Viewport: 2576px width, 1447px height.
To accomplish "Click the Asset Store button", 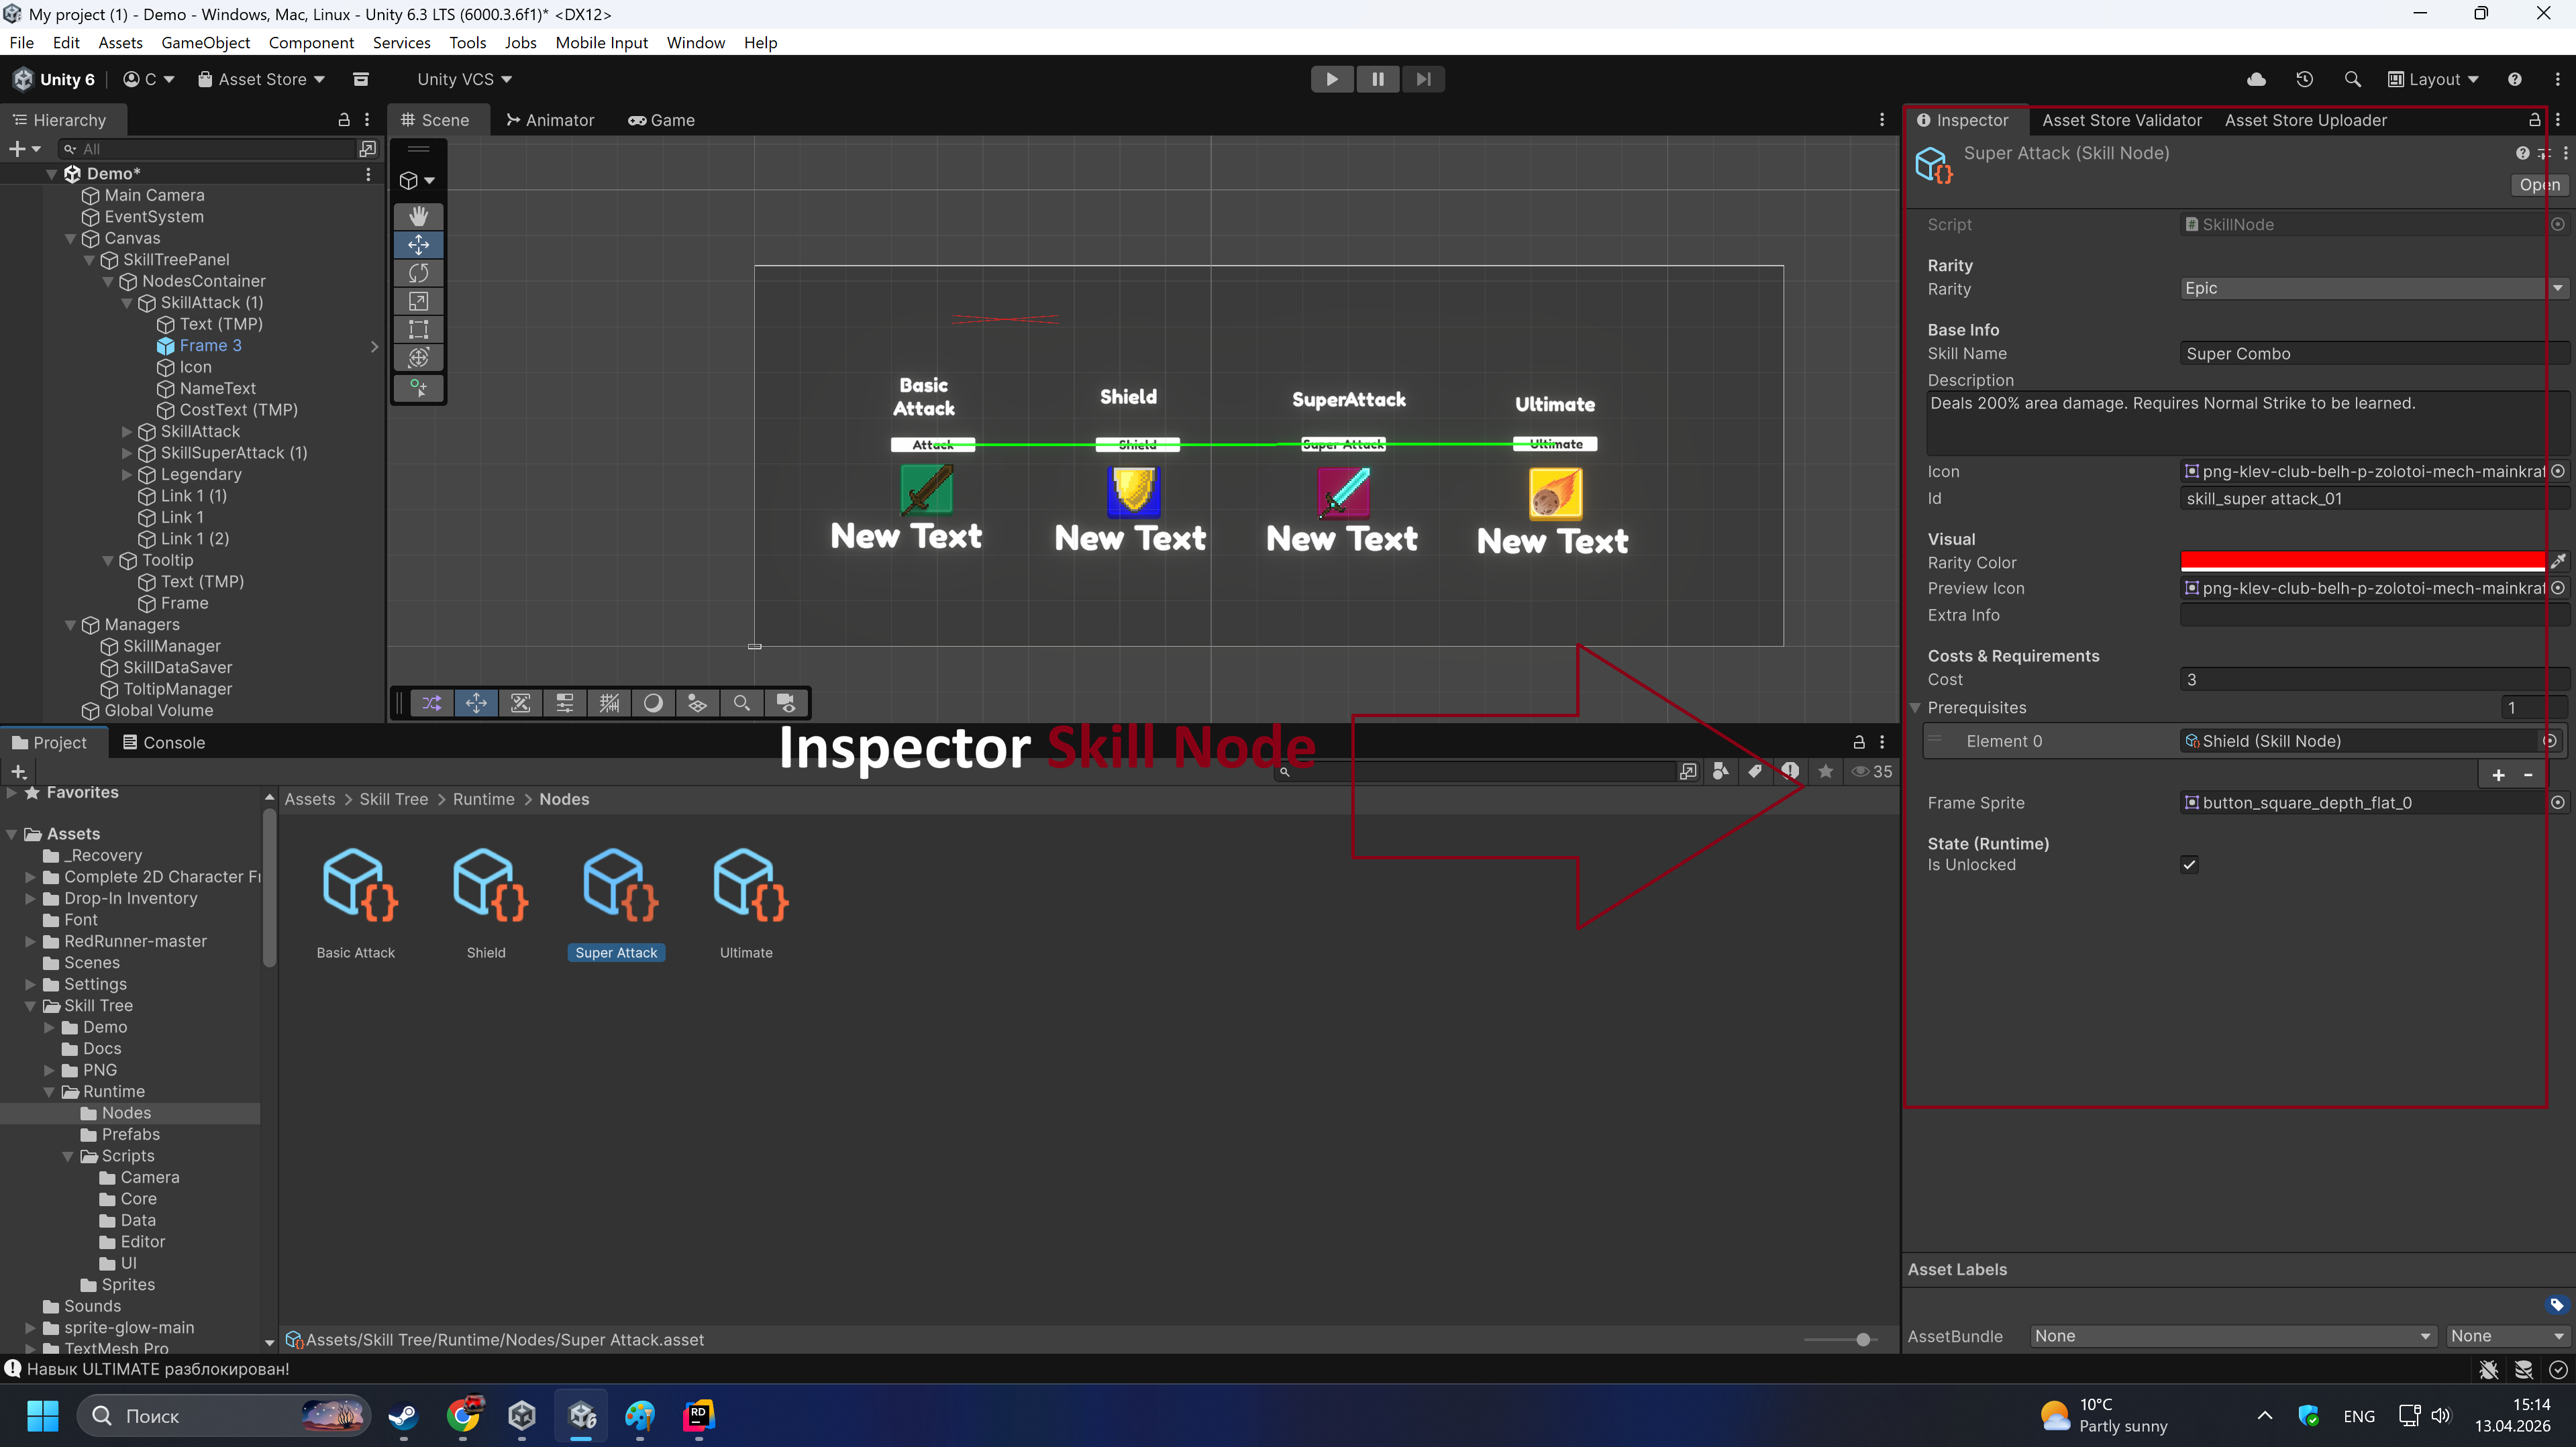I will (261, 79).
